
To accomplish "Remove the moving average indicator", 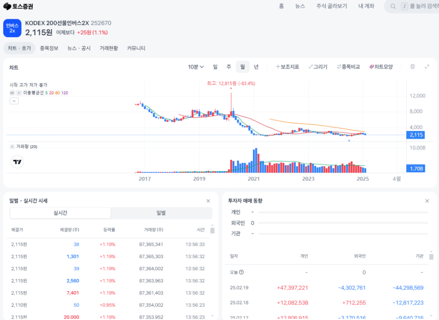I will click(19, 93).
